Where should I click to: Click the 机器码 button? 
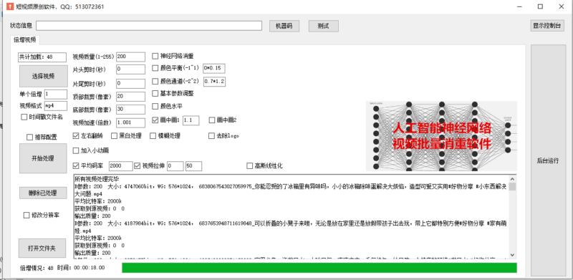(x=284, y=26)
